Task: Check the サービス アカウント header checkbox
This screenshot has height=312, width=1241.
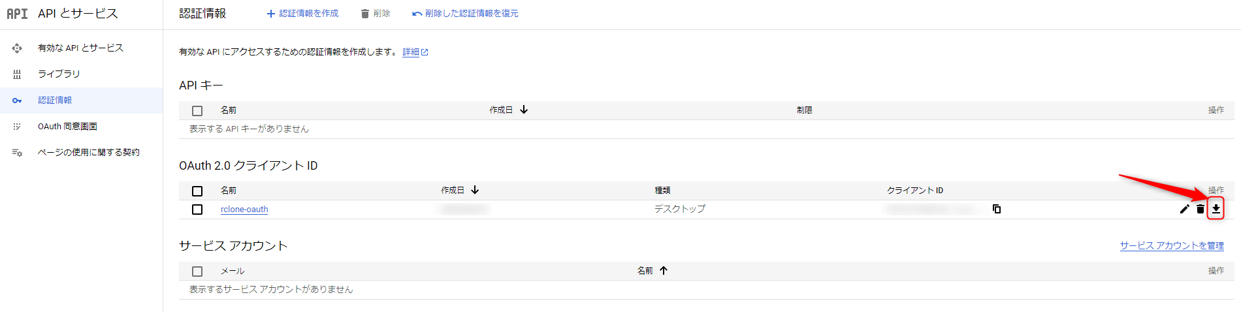Action: (x=197, y=272)
